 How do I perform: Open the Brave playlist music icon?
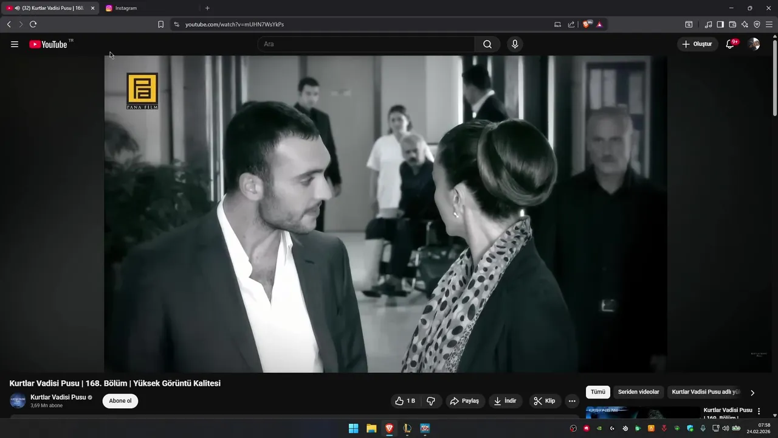(x=708, y=24)
